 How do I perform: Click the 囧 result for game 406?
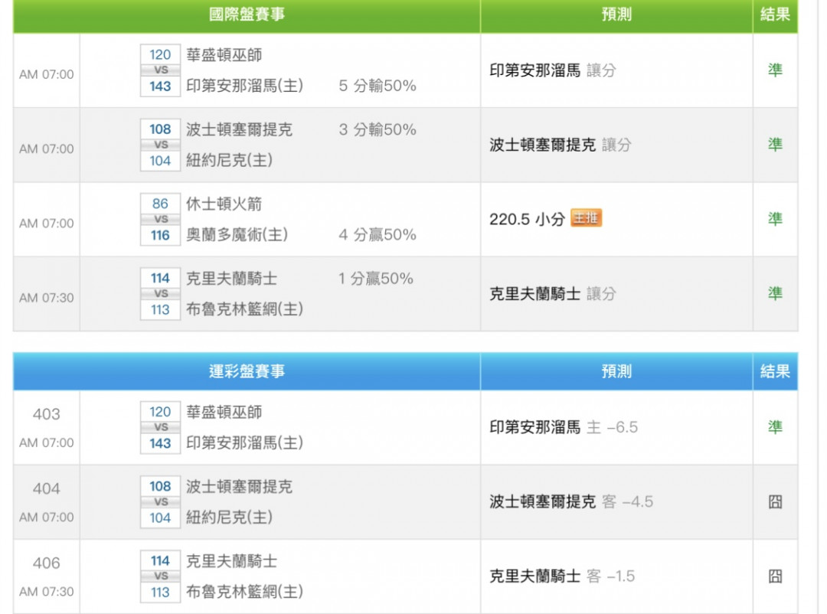point(775,576)
